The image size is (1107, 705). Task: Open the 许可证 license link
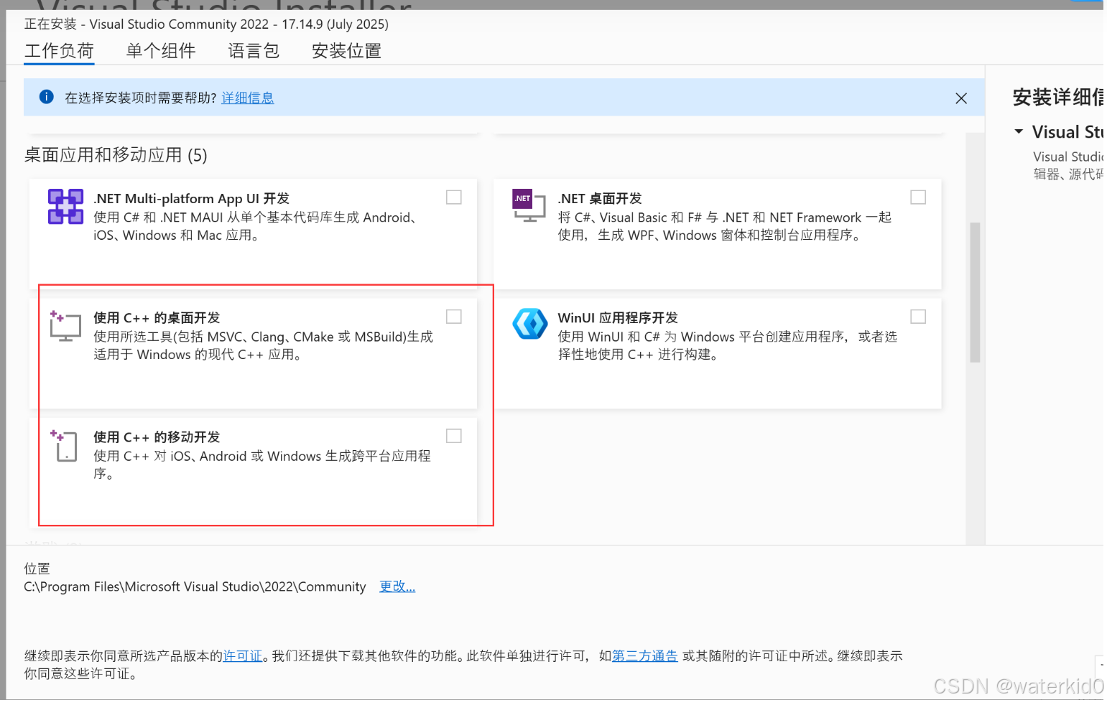point(243,656)
